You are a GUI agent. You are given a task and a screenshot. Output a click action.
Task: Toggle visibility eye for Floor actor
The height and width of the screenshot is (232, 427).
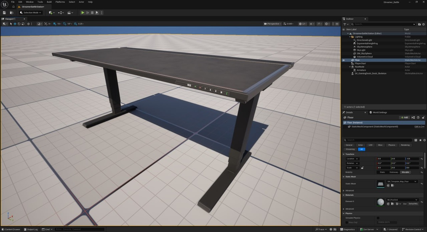tap(344, 60)
